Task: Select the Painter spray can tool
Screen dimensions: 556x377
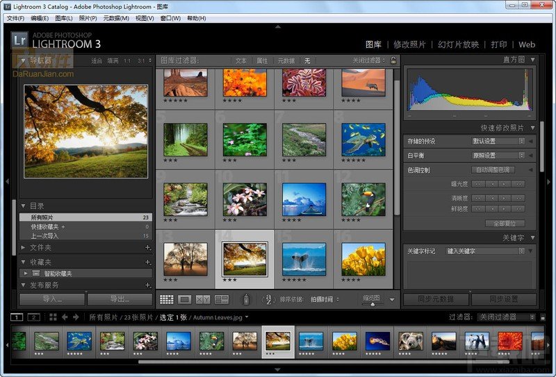Action: 245,299
